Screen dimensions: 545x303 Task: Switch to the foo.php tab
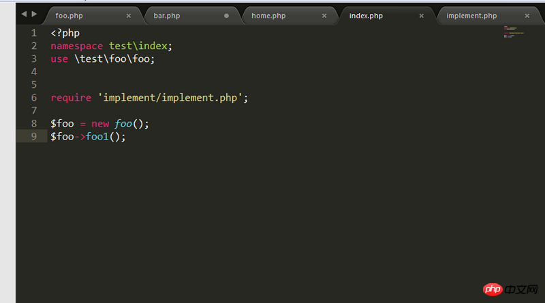tap(69, 16)
